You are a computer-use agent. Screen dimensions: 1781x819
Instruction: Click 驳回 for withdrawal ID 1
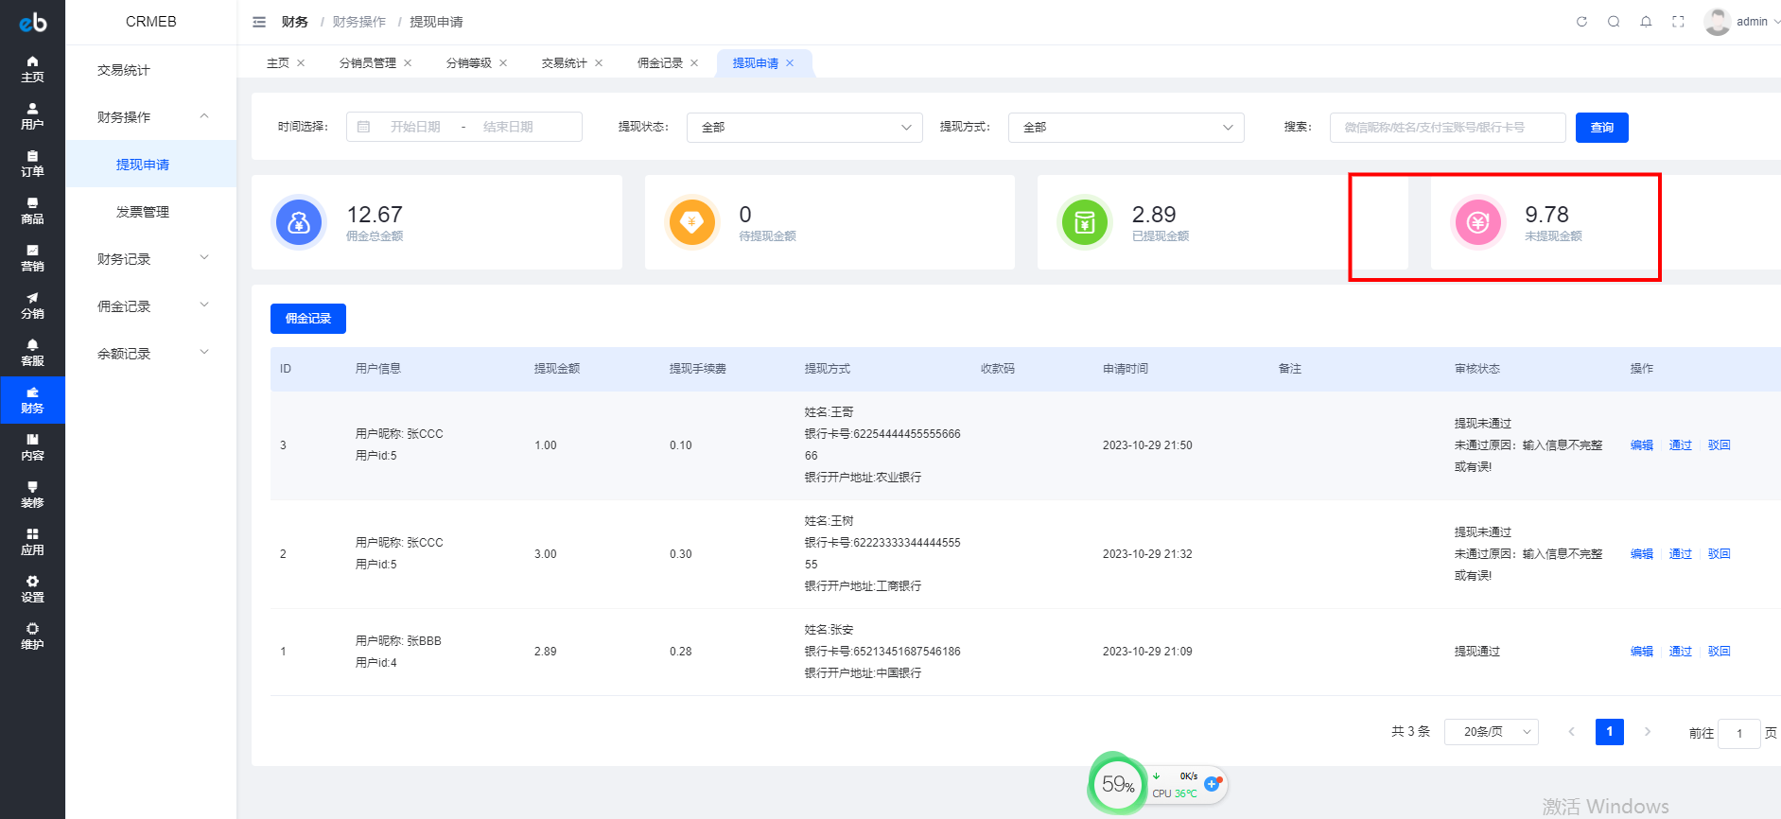click(x=1719, y=652)
